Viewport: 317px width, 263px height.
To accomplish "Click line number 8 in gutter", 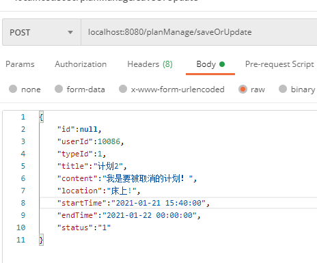I will [23, 203].
